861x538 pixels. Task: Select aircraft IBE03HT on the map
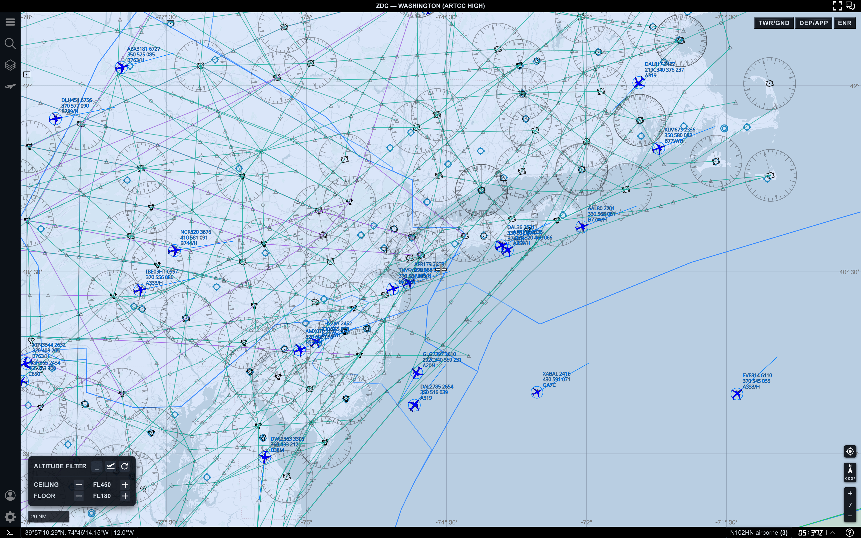pos(139,290)
